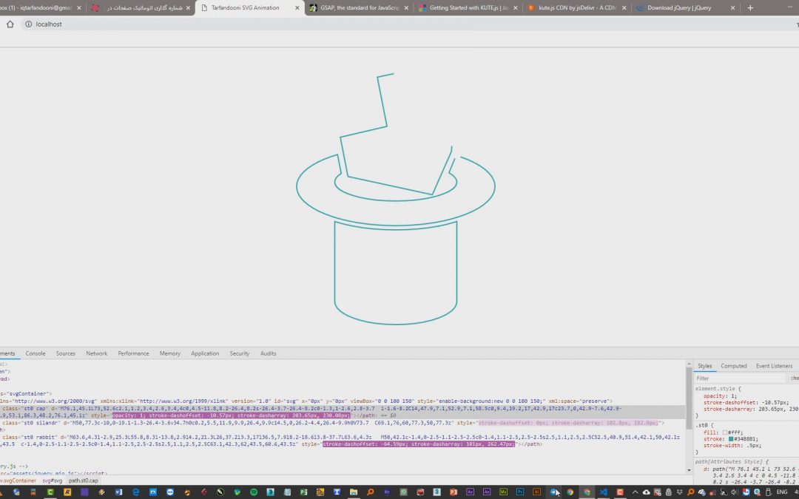This screenshot has height=499, width=799.
Task: Open the Memory panel in DevTools
Action: click(169, 353)
